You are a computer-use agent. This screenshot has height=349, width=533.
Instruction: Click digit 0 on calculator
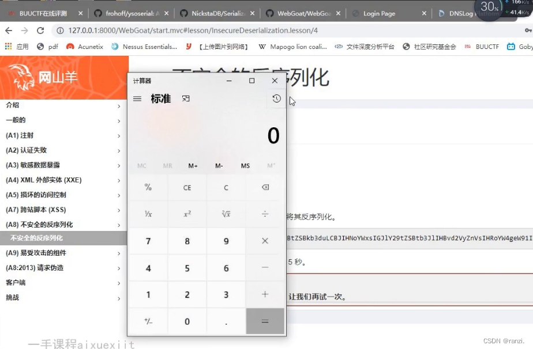coord(187,321)
